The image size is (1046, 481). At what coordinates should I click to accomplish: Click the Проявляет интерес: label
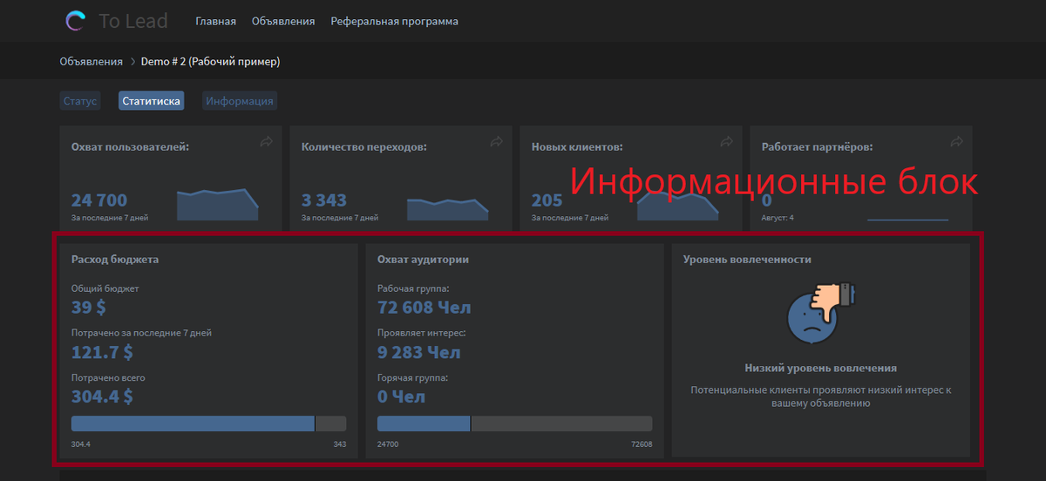421,333
